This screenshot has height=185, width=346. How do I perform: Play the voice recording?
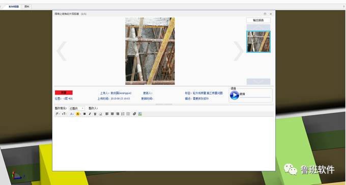click(x=235, y=95)
